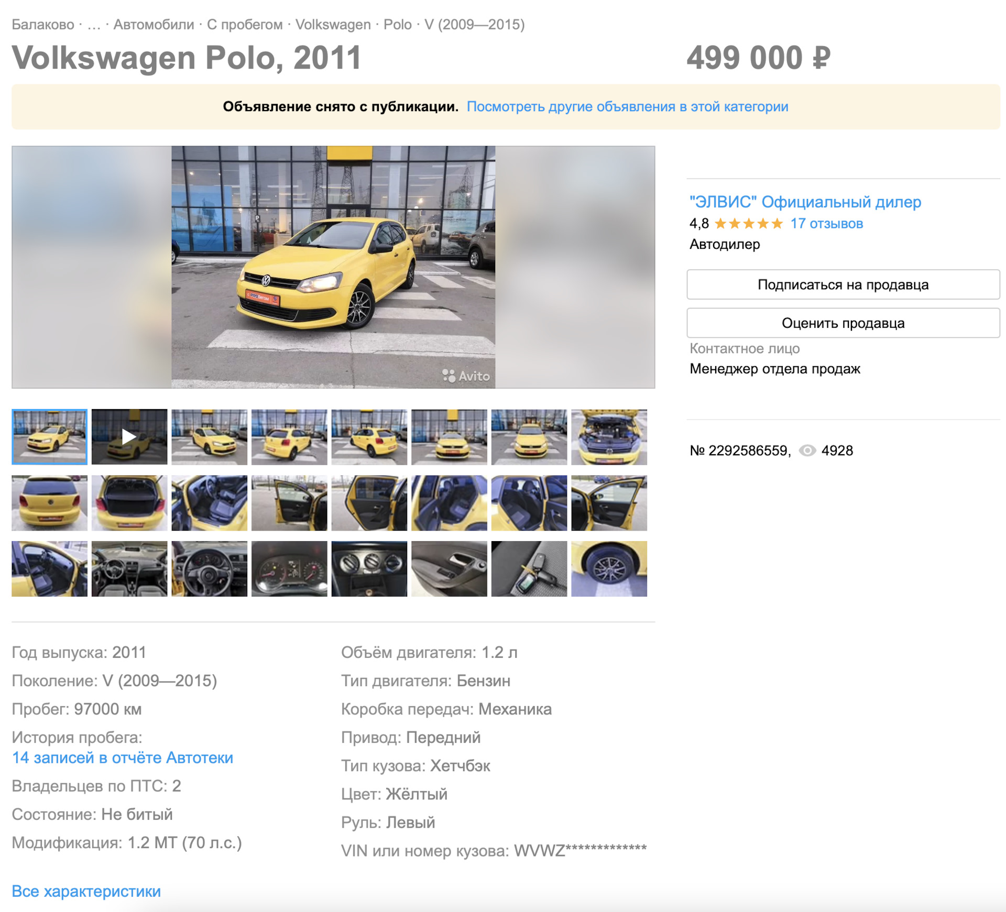Image resolution: width=1006 pixels, height=912 pixels.
Task: Click Подписаться на продавца button
Action: [x=843, y=284]
